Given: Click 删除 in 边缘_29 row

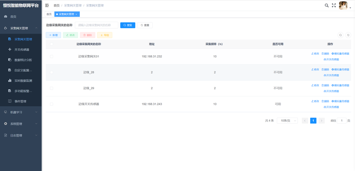Looking at the screenshot, I should (x=325, y=85).
